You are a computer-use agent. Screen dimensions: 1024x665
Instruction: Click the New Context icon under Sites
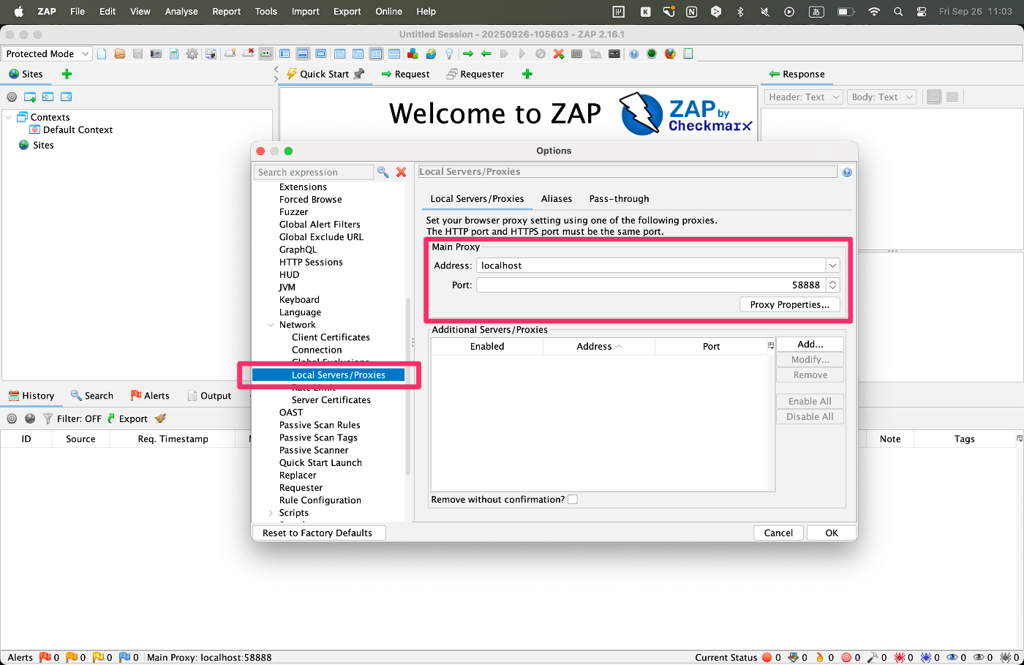click(x=30, y=97)
